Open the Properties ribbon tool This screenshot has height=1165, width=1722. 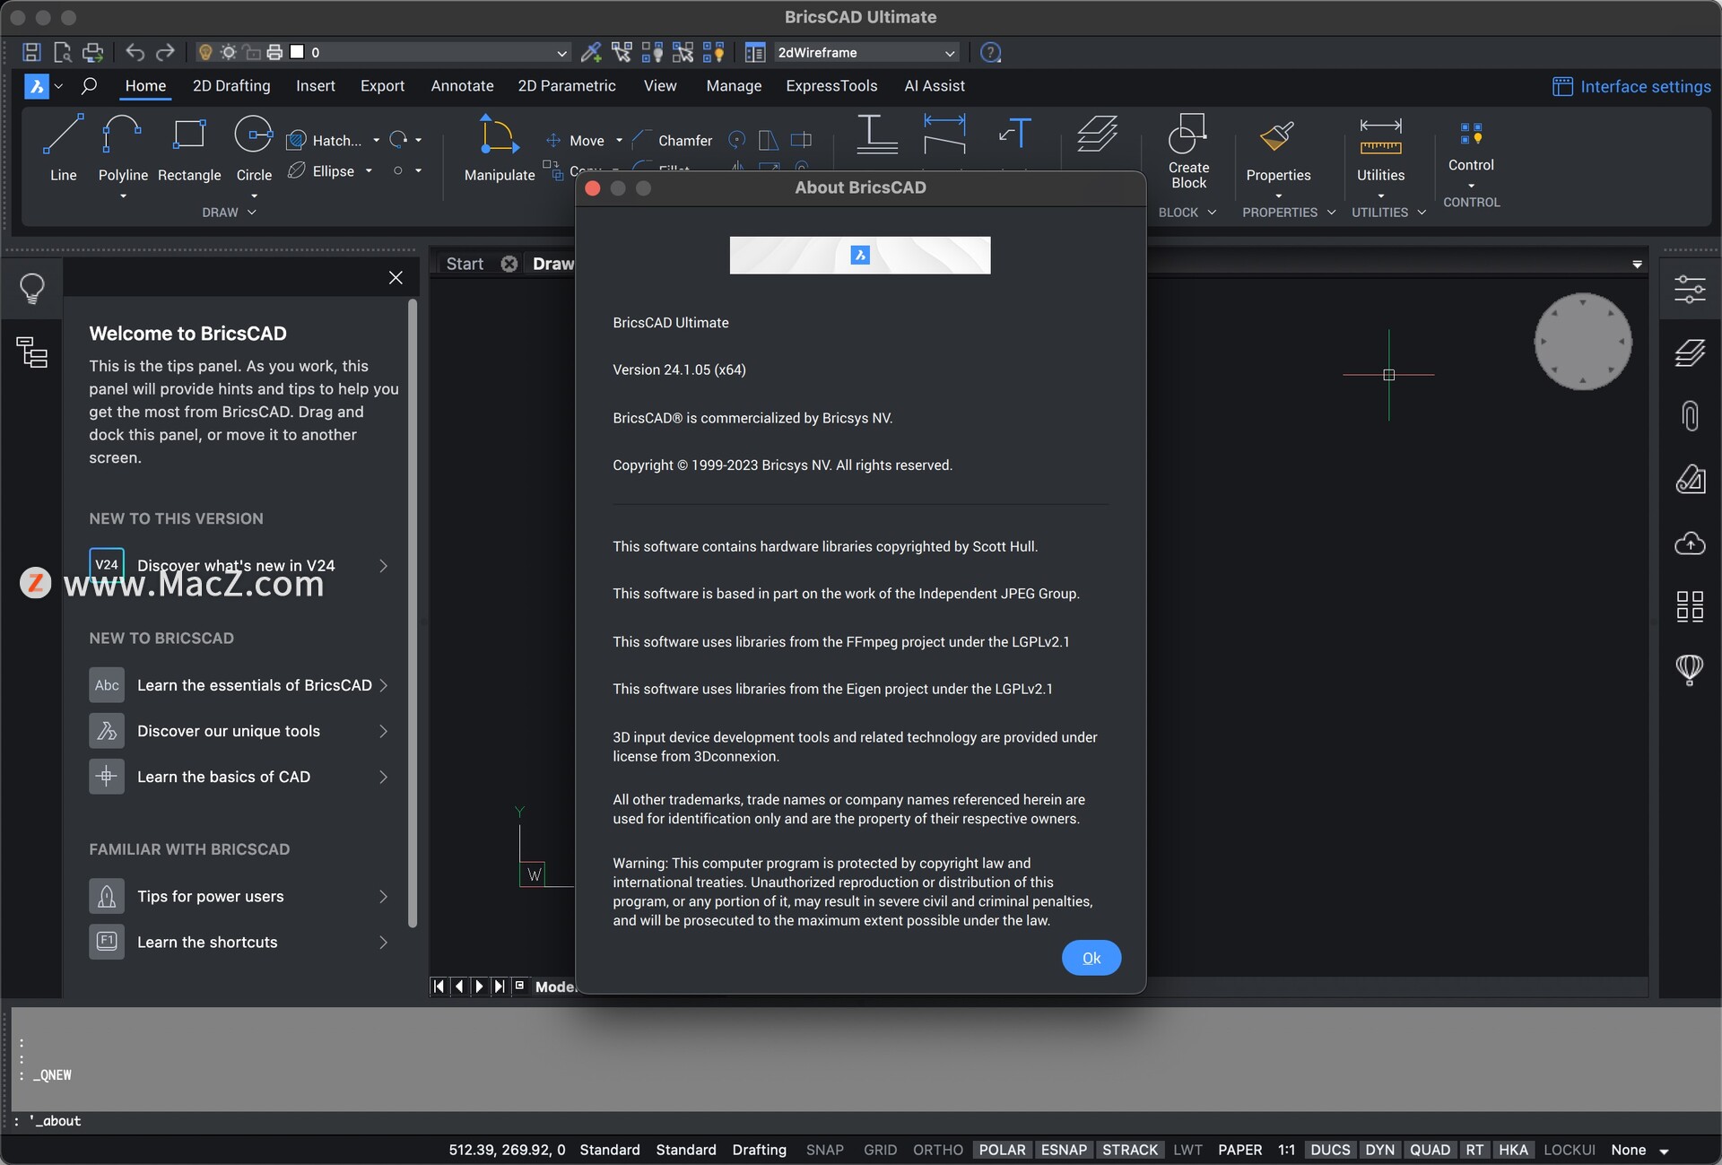[x=1278, y=151]
